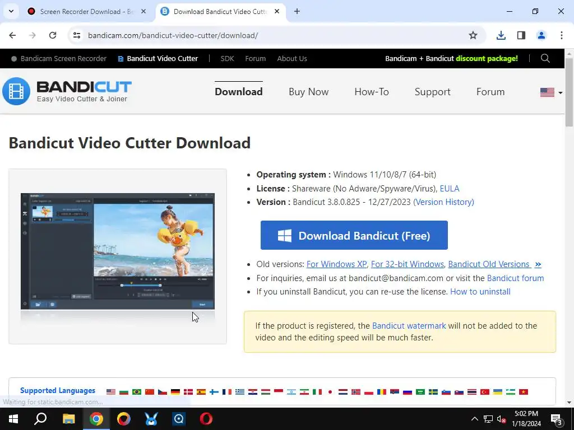The image size is (574, 430).
Task: Open SDK link in top bar
Action: click(x=228, y=58)
